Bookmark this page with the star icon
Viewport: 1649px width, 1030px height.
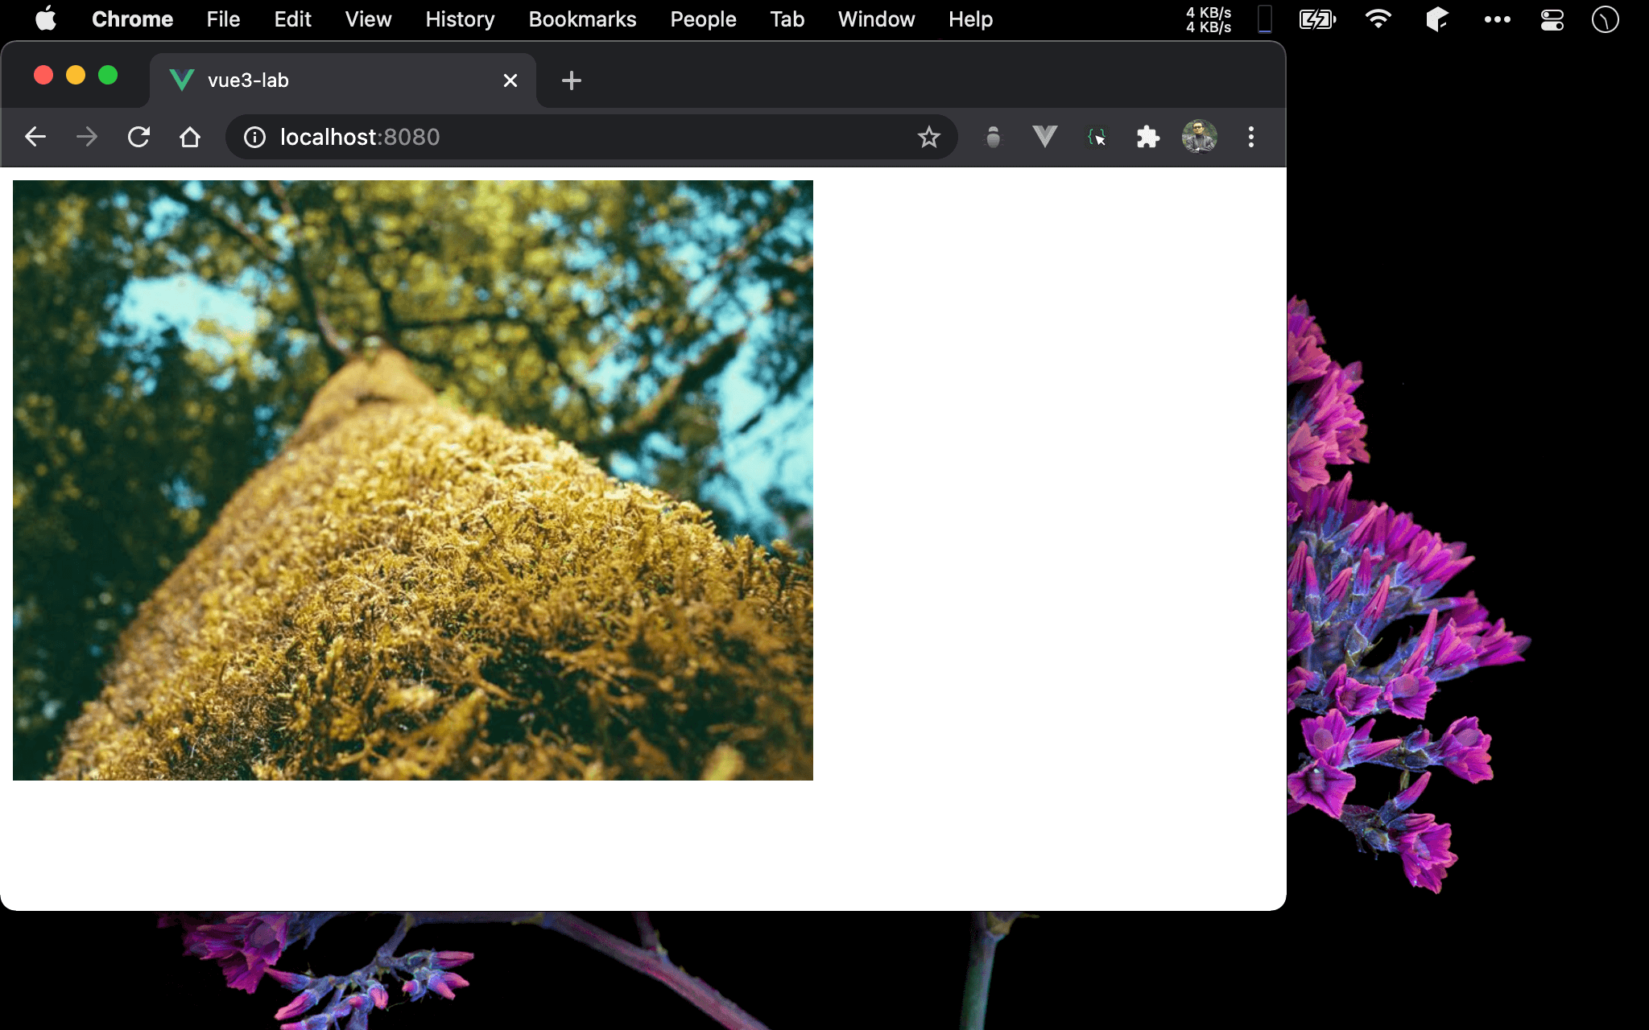(x=928, y=137)
